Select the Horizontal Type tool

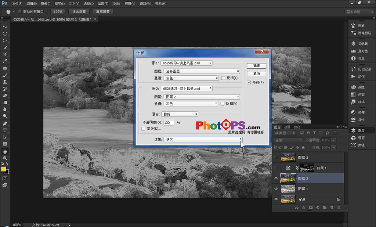point(5,130)
